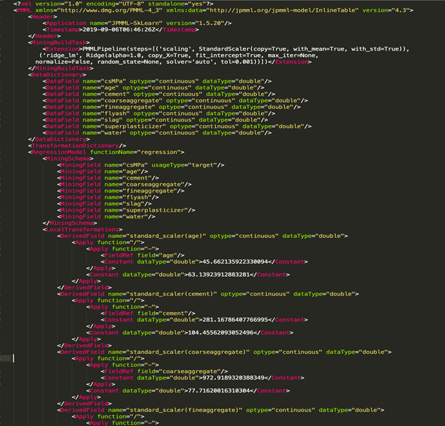445x426 pixels.
Task: Click FieldRef field "age" line
Action: (x=142, y=255)
